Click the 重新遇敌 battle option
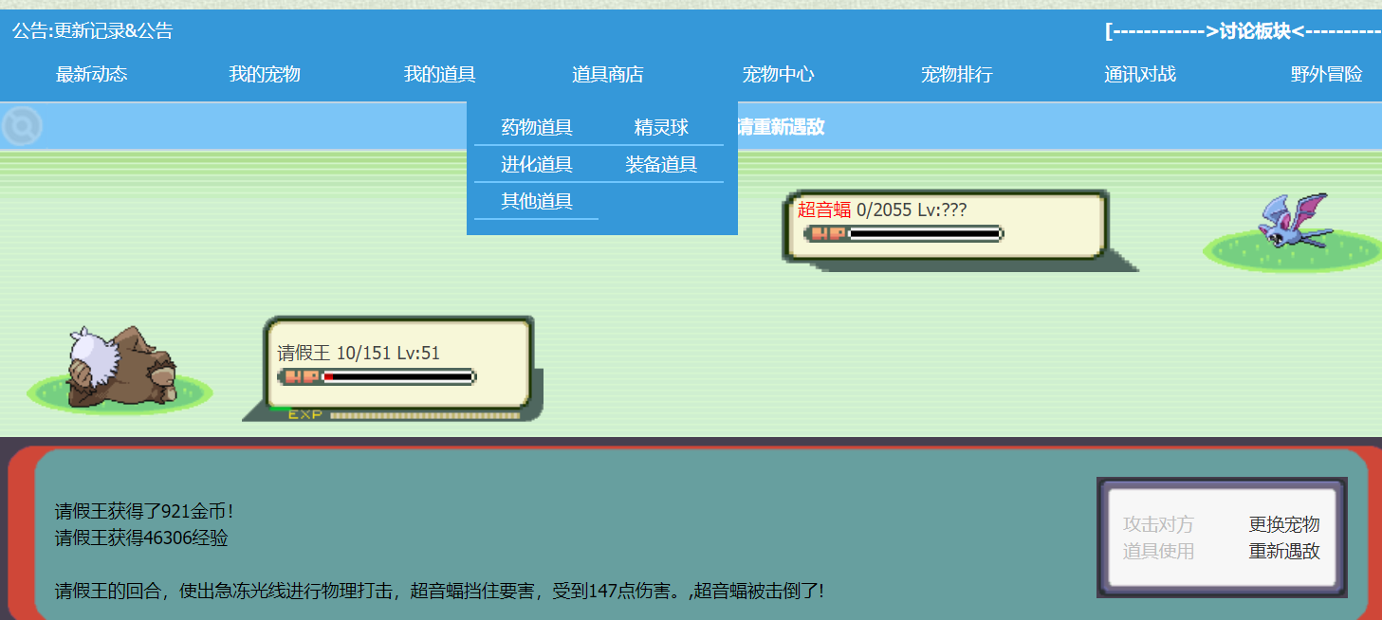The image size is (1382, 620). point(1284,551)
